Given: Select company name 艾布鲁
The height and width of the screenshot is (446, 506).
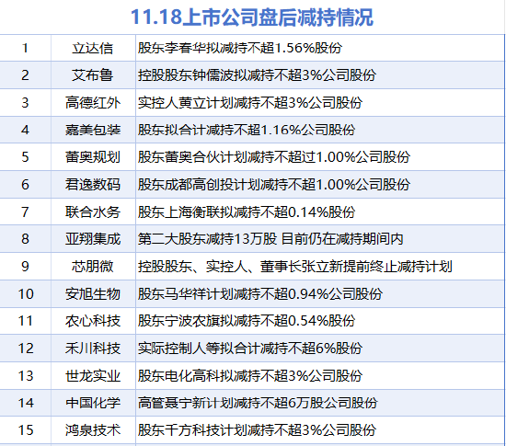Looking at the screenshot, I should [x=93, y=75].
